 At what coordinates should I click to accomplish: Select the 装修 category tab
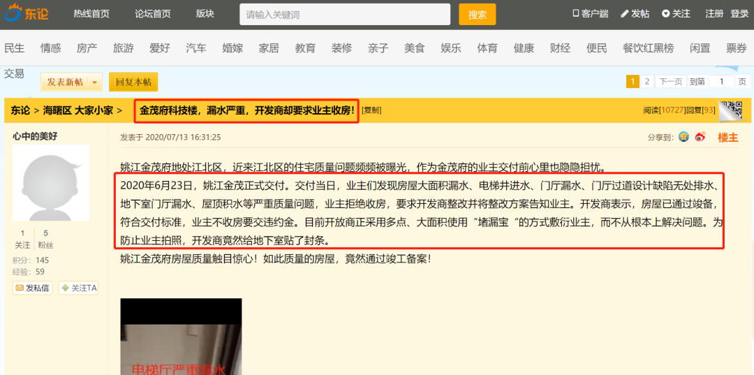point(342,48)
